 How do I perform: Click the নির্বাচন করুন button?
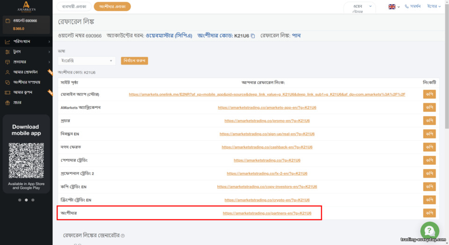[134, 61]
